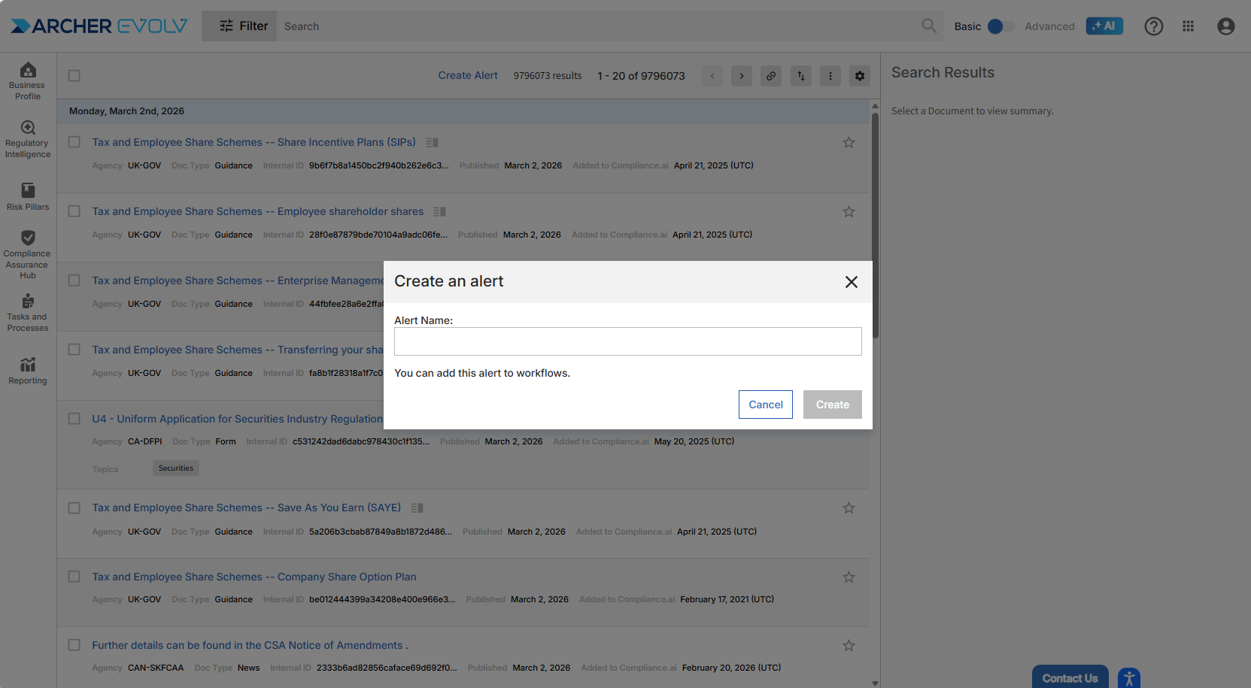The width and height of the screenshot is (1251, 688).
Task: Go to next page of results
Action: (x=741, y=76)
